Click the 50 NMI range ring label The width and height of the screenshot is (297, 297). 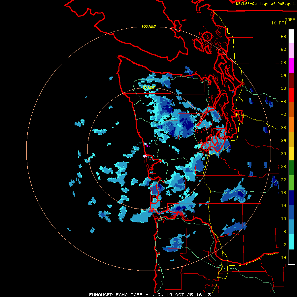click(149, 87)
